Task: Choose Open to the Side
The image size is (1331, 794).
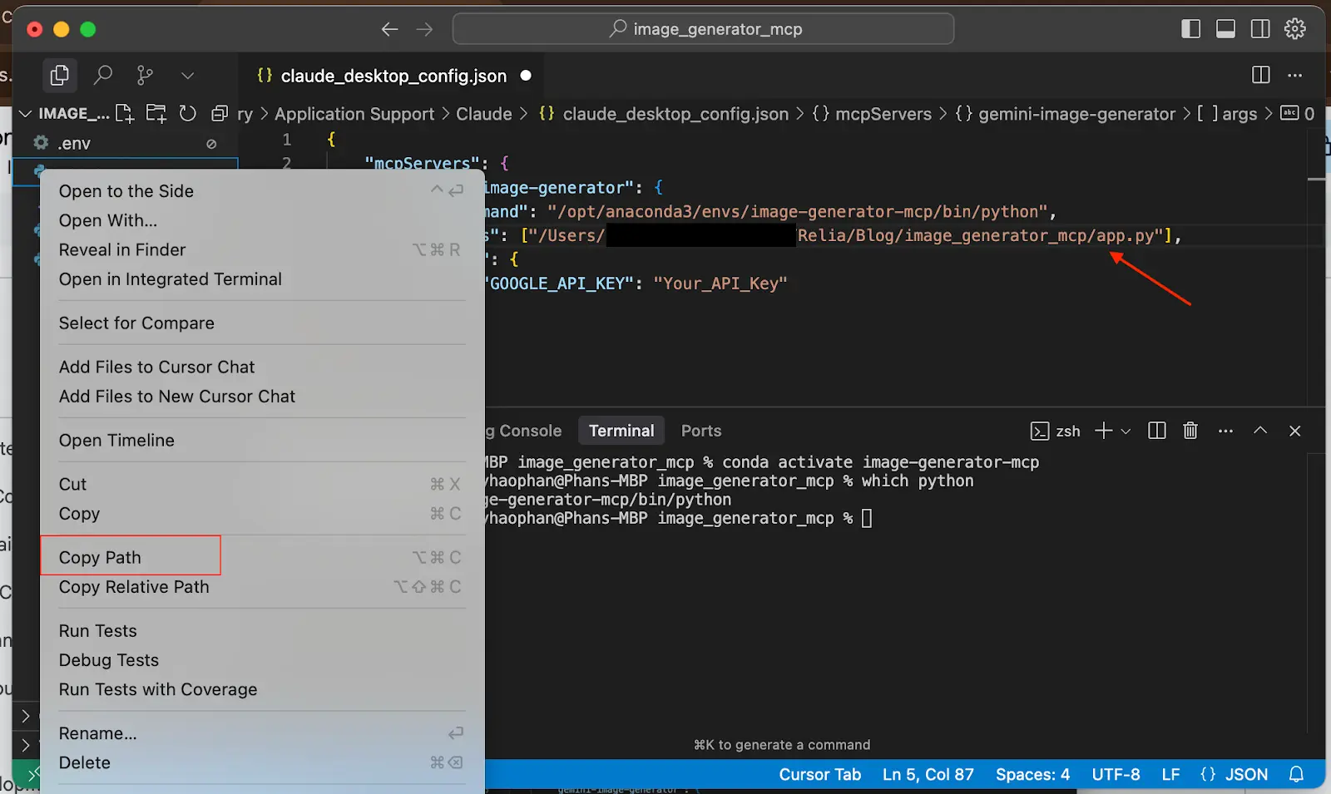Action: pyautogui.click(x=262, y=191)
